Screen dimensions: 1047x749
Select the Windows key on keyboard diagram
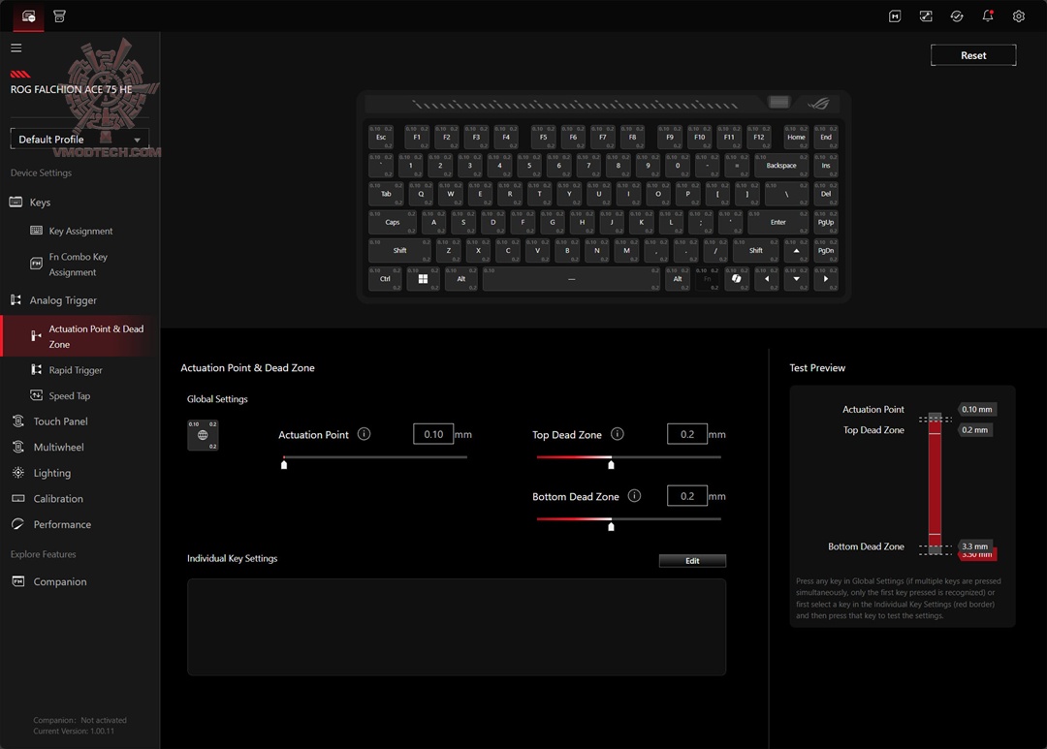[x=423, y=278]
